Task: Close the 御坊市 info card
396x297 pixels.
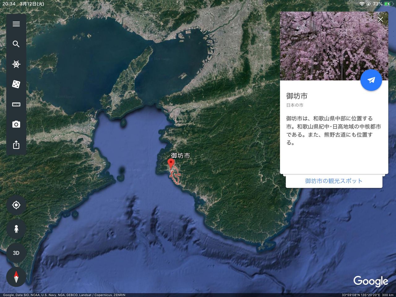Action: click(381, 19)
